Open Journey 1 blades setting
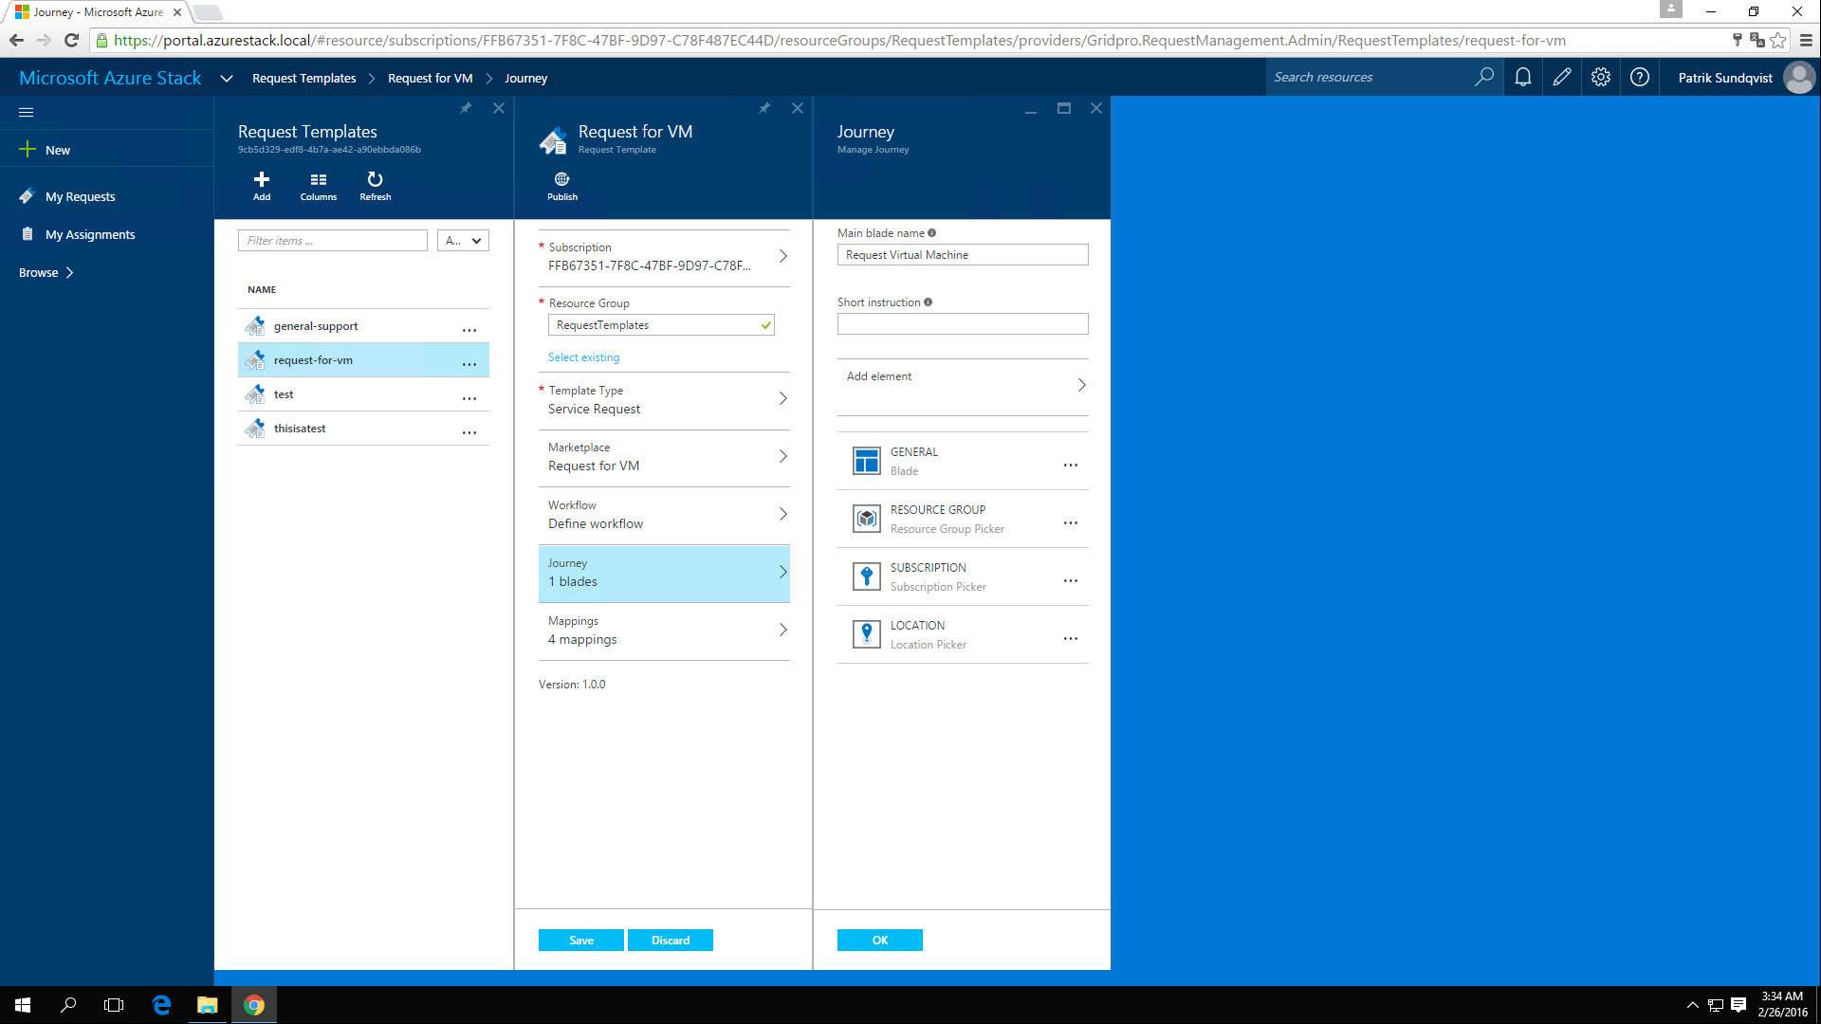This screenshot has width=1821, height=1024. [664, 574]
